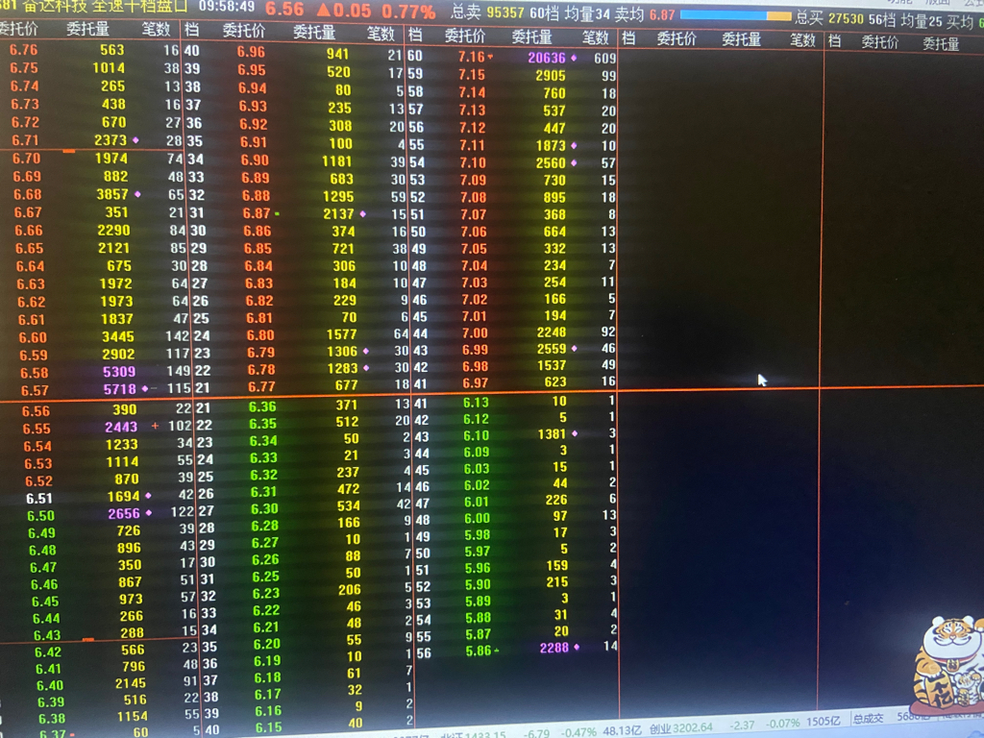
Task: Select the sell price 7.10
Action: tap(473, 162)
